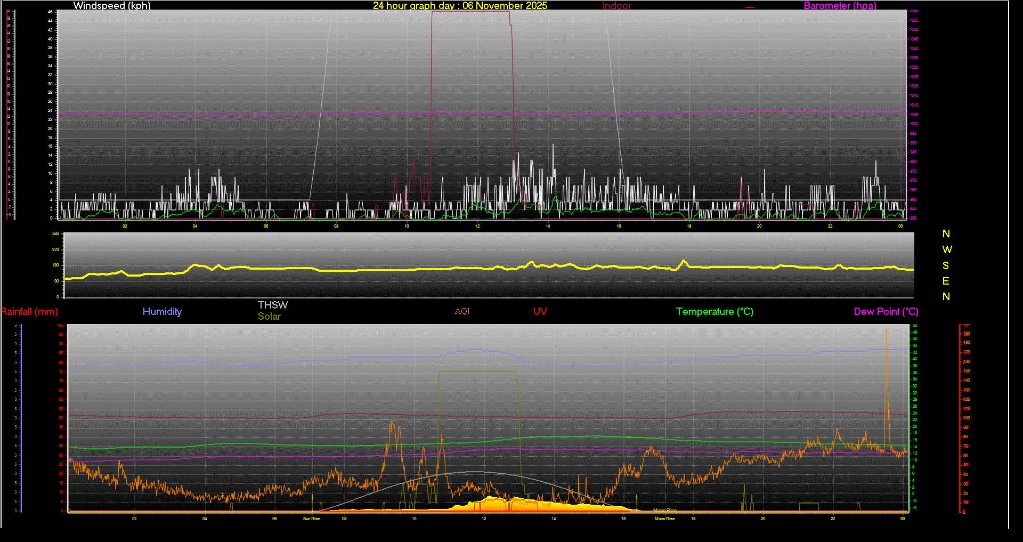Select the blue Humidity legend label

point(162,312)
